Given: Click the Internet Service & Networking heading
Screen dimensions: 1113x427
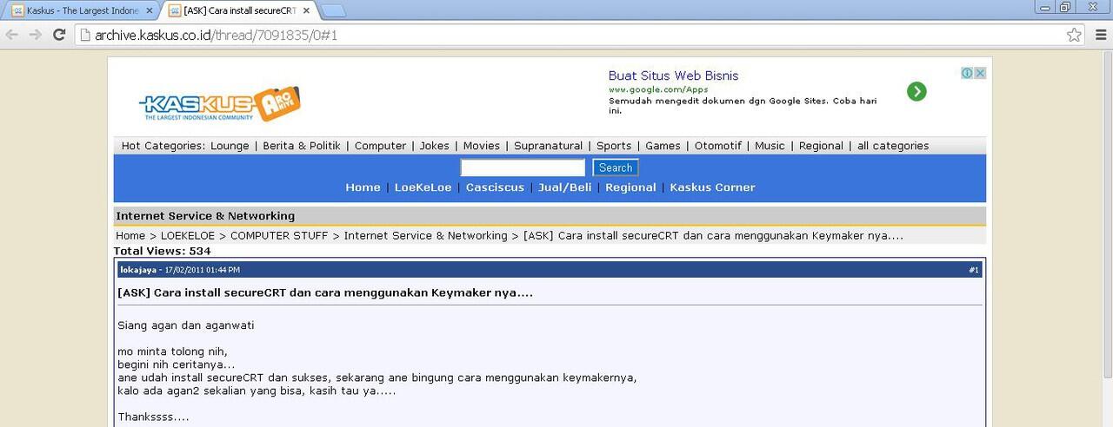Looking at the screenshot, I should pyautogui.click(x=205, y=216).
